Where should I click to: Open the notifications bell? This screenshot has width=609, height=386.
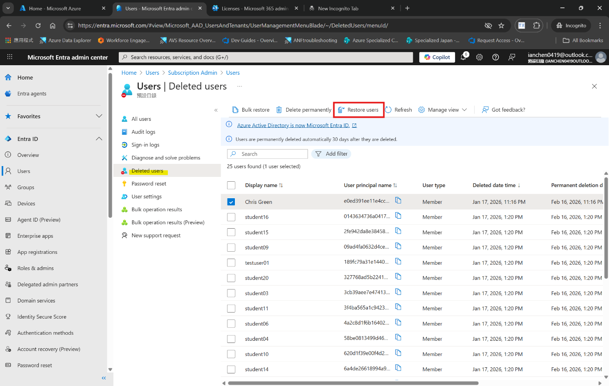click(x=463, y=57)
